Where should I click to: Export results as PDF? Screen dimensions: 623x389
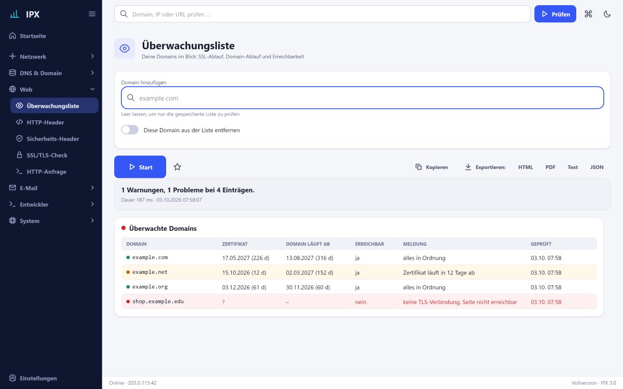(550, 167)
